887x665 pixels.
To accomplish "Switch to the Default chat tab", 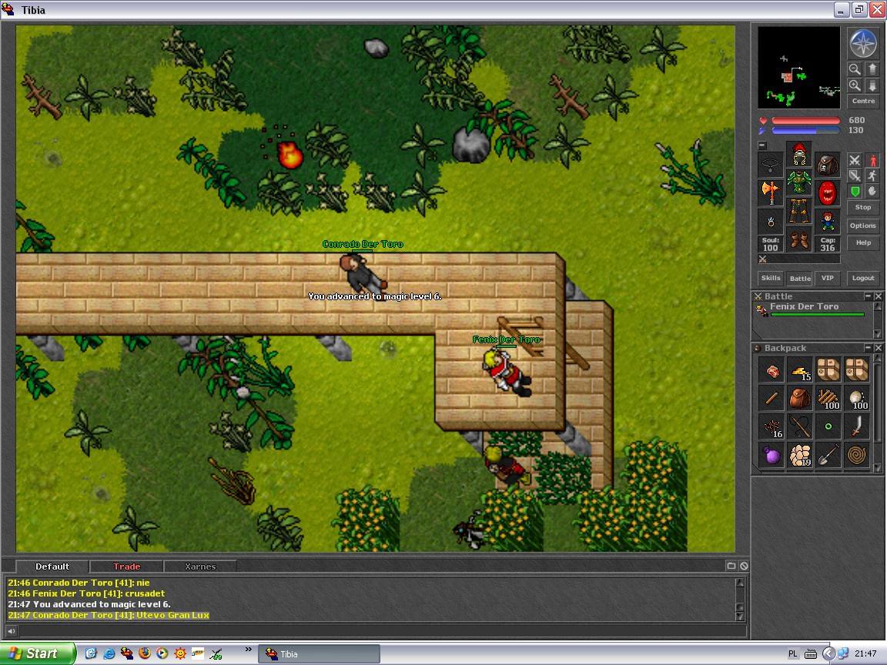I will (52, 566).
